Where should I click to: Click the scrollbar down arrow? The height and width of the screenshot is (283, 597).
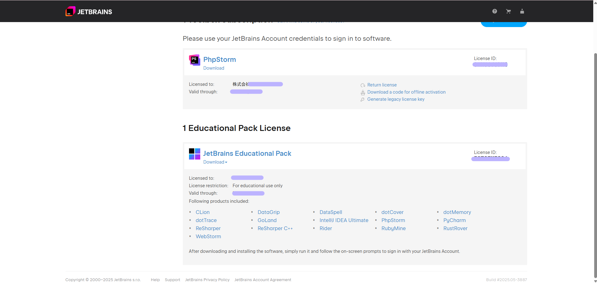(x=595, y=281)
